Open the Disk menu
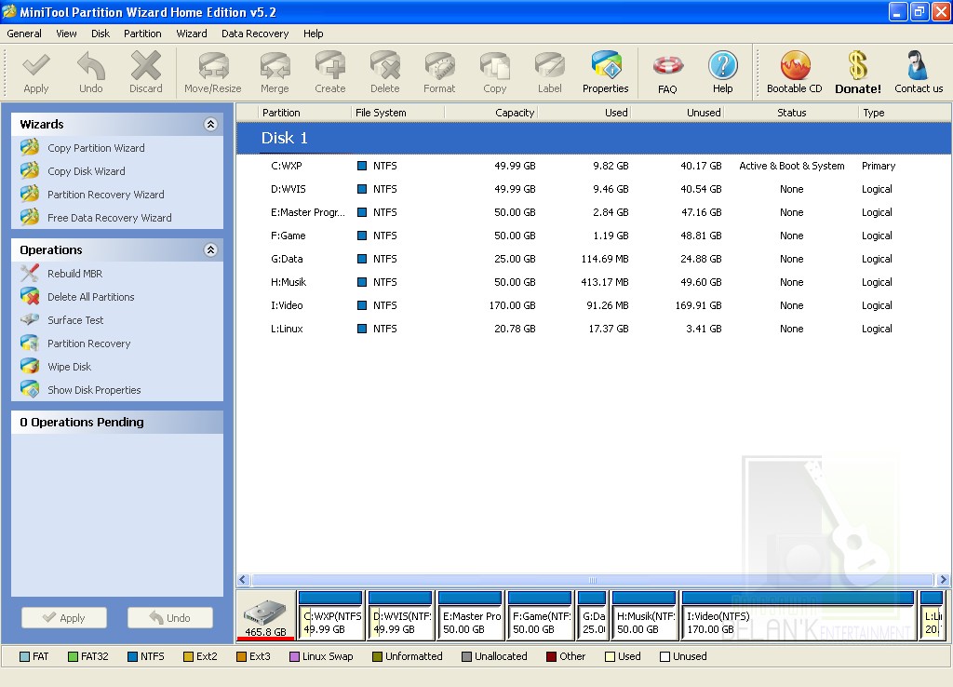The width and height of the screenshot is (953, 687). 101,34
